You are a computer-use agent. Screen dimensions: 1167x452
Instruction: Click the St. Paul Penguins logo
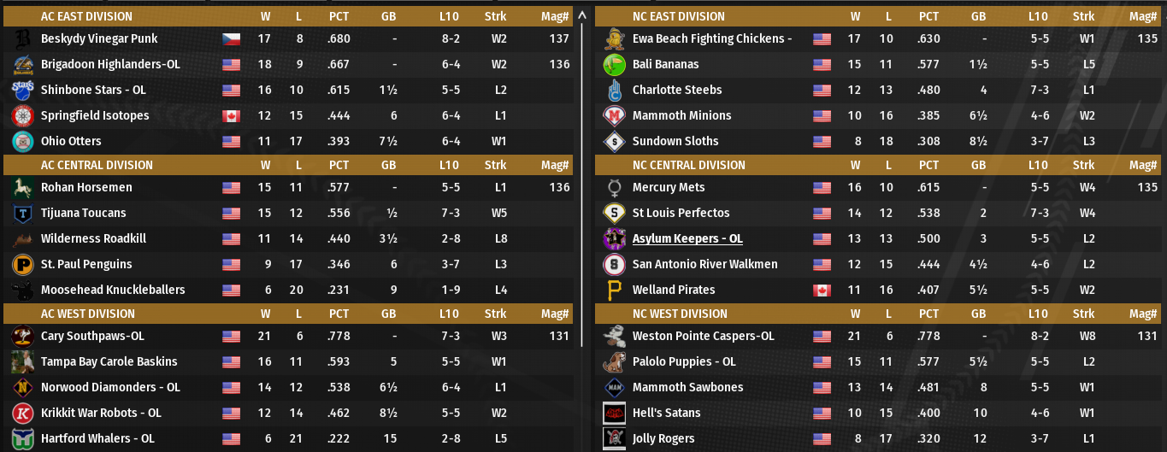click(x=22, y=264)
